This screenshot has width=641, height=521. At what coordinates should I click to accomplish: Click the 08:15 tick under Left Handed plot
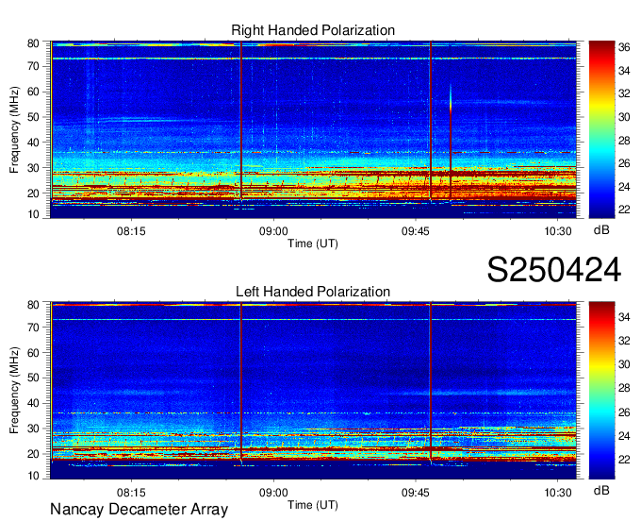[131, 493]
